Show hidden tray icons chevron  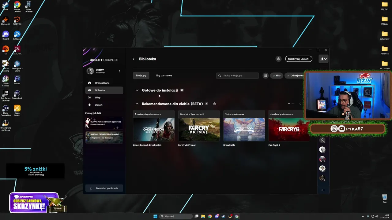(363, 216)
